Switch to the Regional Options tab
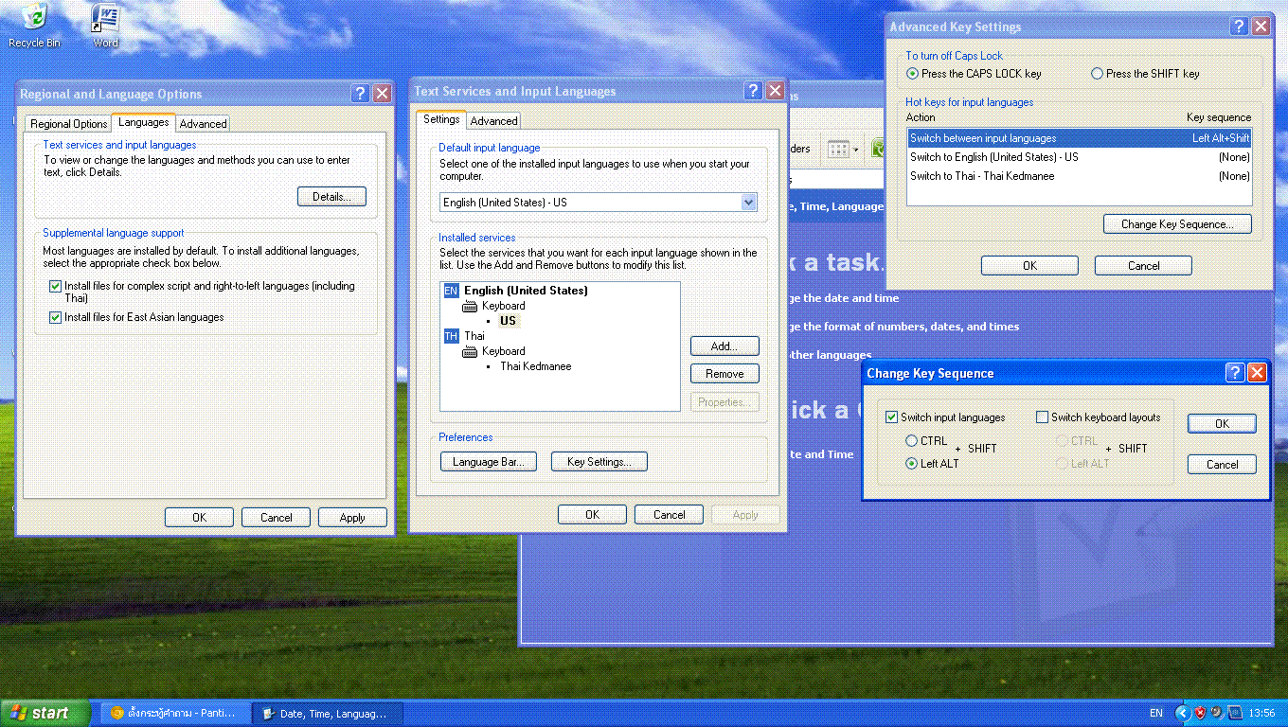1288x727 pixels. (x=69, y=124)
